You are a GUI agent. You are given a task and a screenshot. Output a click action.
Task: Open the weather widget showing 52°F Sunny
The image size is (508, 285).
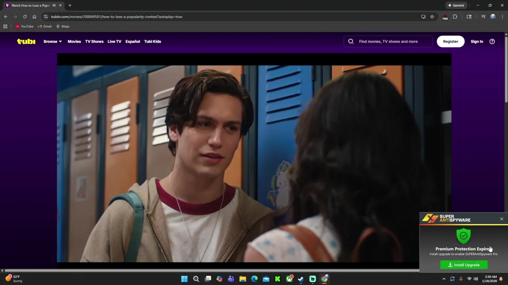pos(13,279)
